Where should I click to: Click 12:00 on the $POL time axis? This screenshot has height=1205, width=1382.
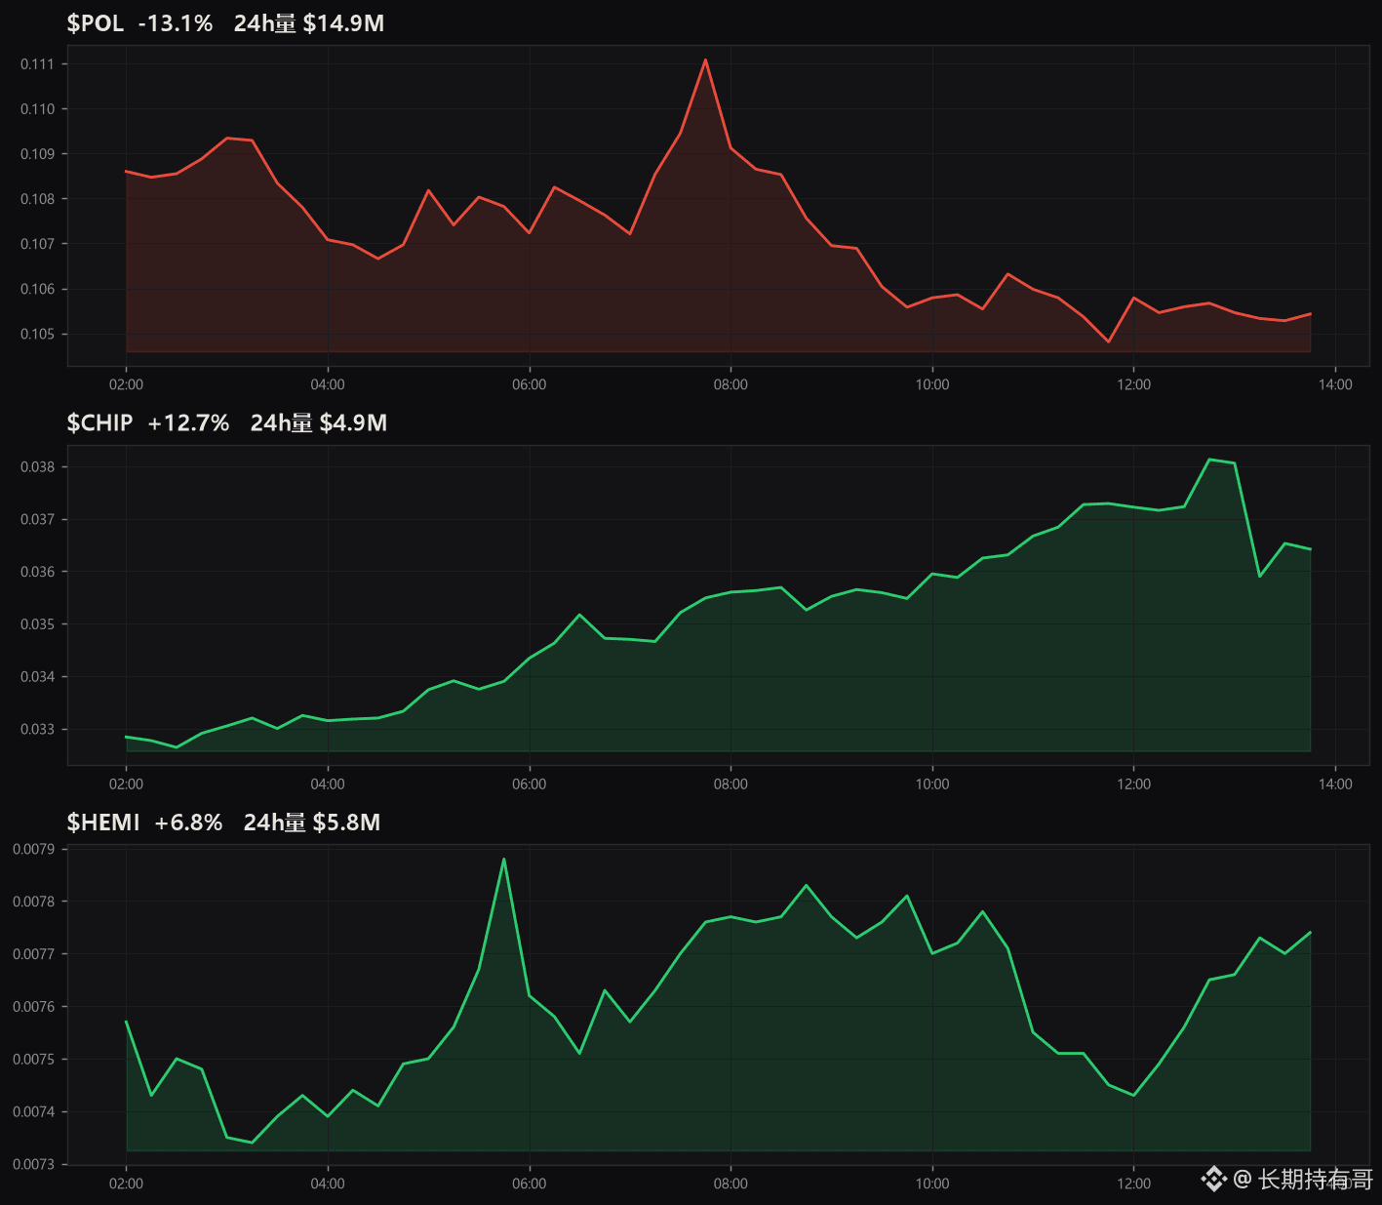1134,384
